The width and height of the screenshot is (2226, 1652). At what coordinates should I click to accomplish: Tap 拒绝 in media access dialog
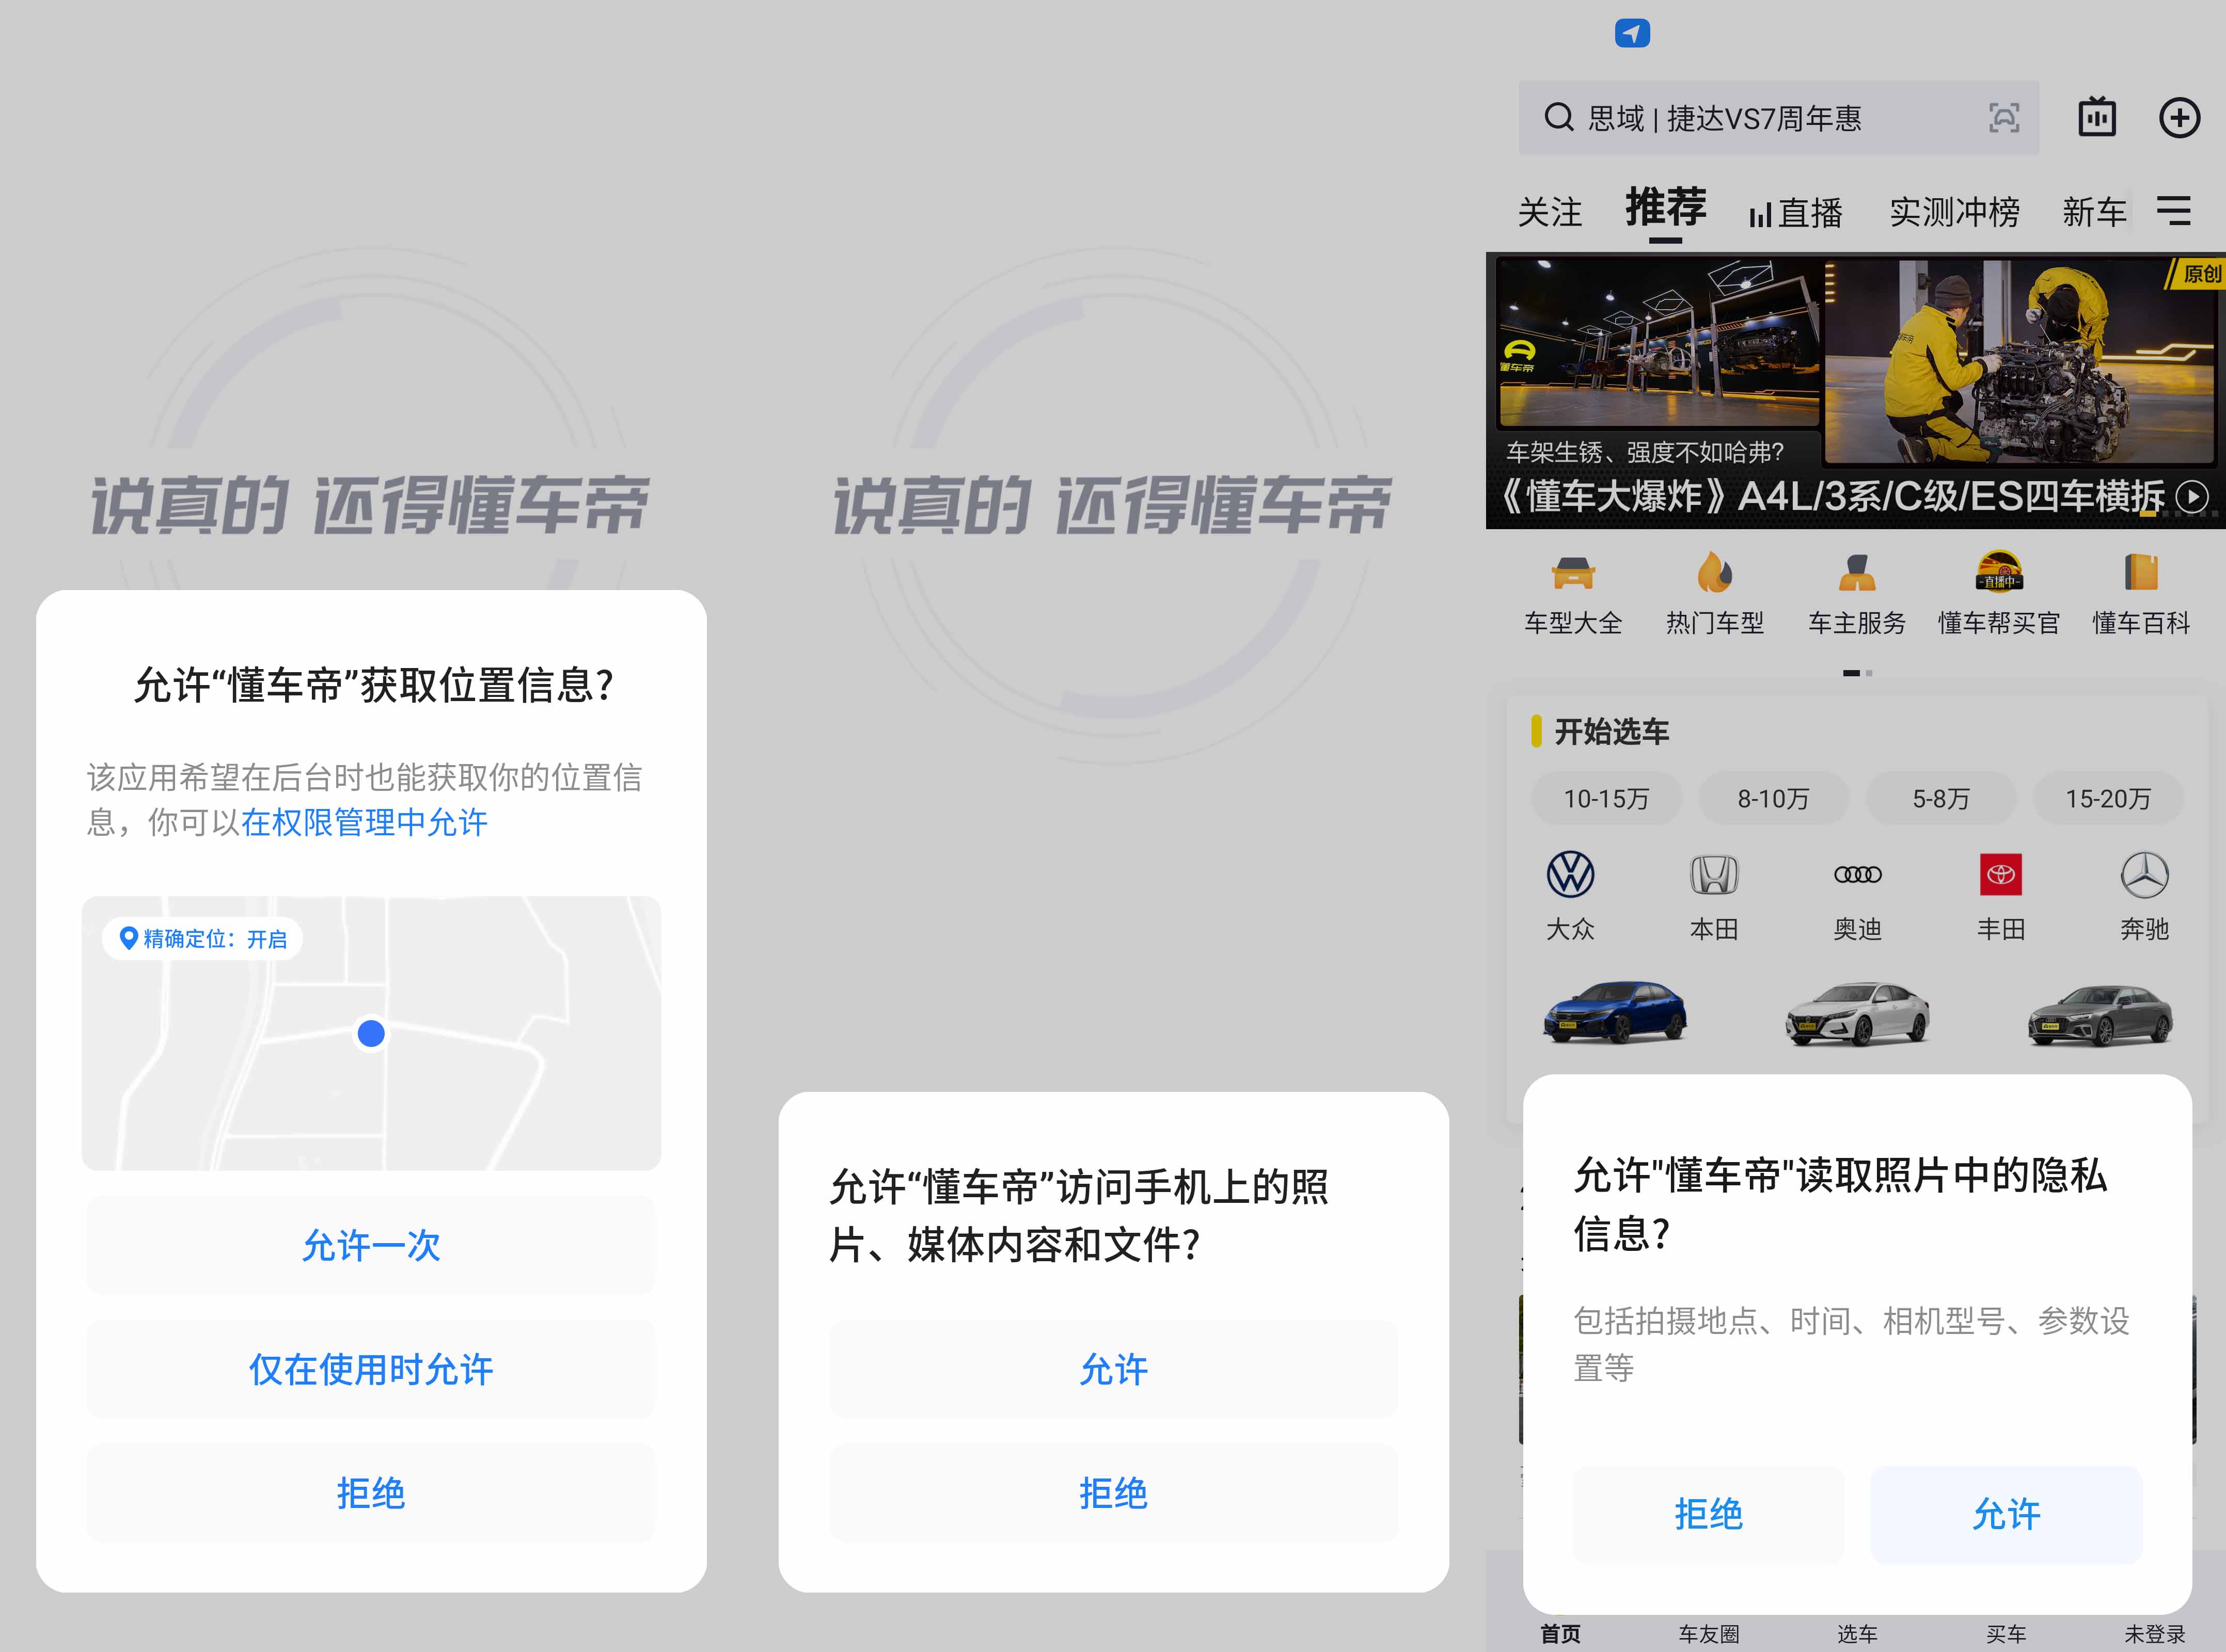click(1113, 1493)
